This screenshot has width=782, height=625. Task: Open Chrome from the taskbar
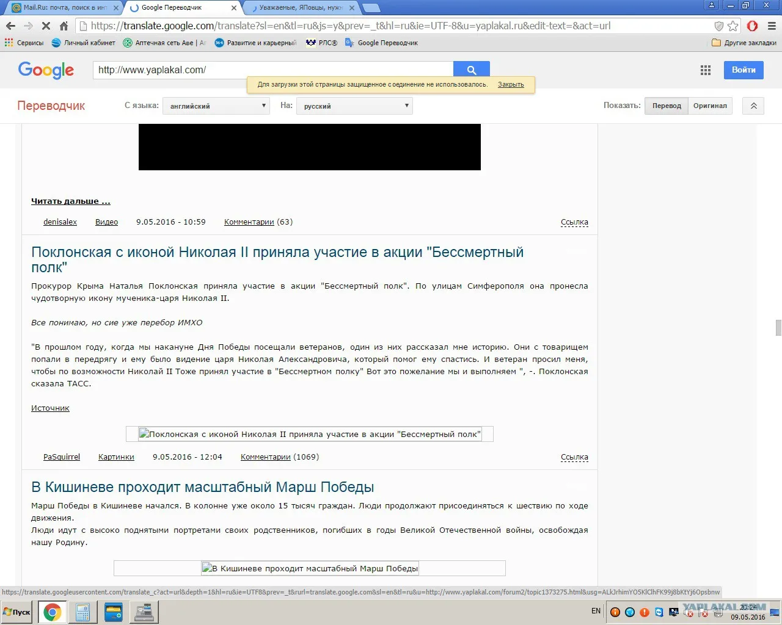(x=53, y=612)
